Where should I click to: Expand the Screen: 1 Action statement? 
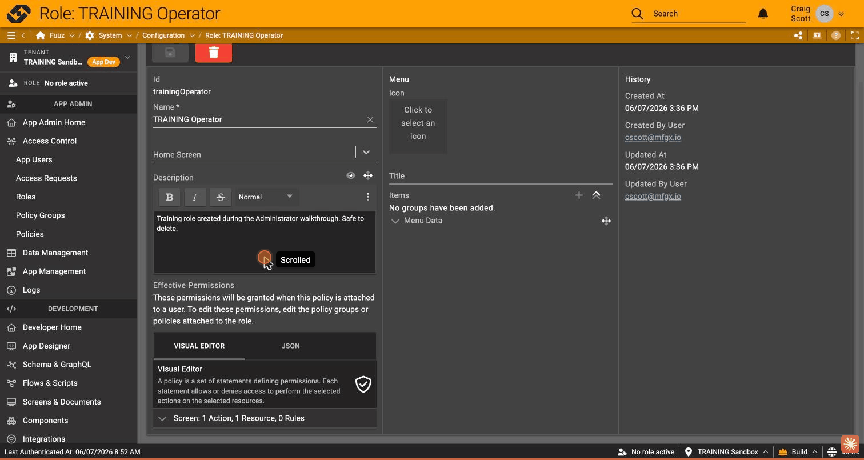(265, 418)
